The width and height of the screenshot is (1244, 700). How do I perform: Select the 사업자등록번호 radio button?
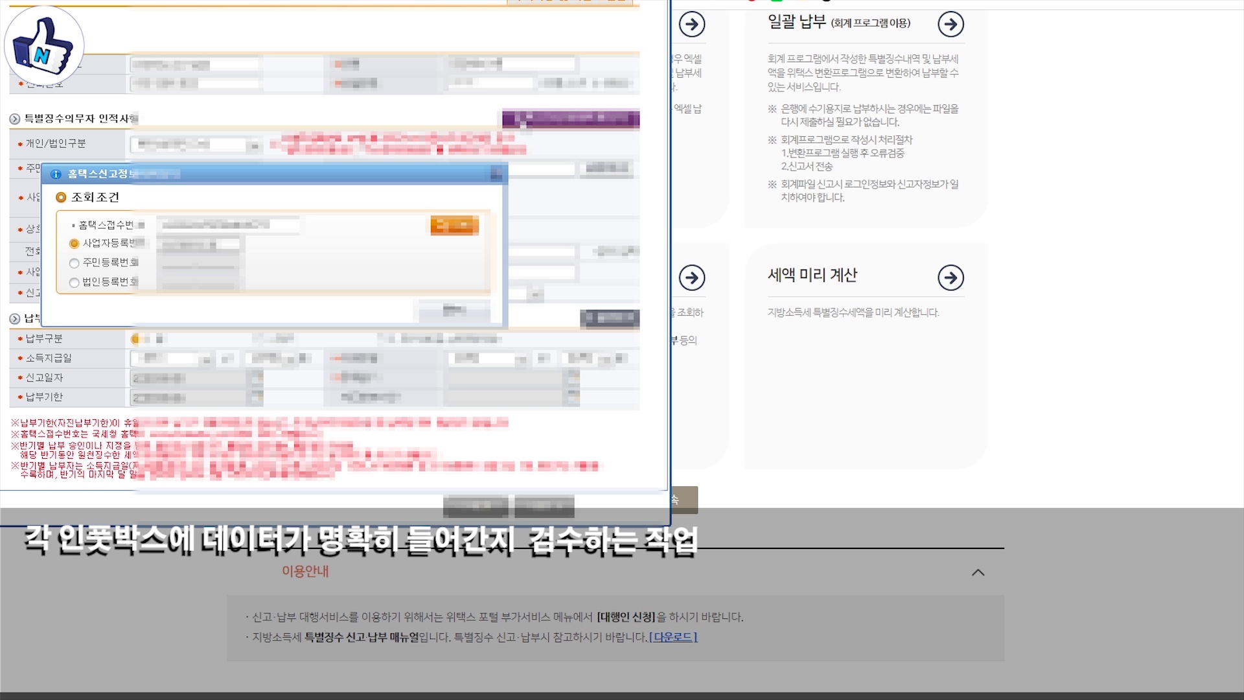click(74, 244)
